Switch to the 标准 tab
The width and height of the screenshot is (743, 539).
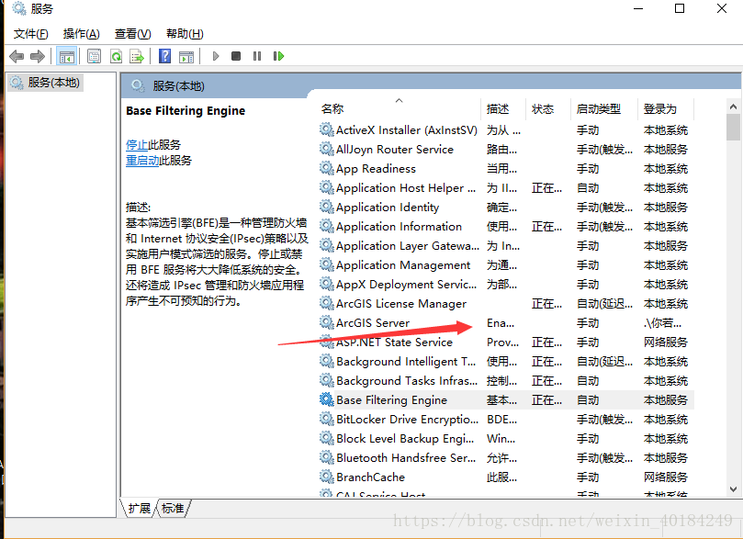tap(173, 508)
